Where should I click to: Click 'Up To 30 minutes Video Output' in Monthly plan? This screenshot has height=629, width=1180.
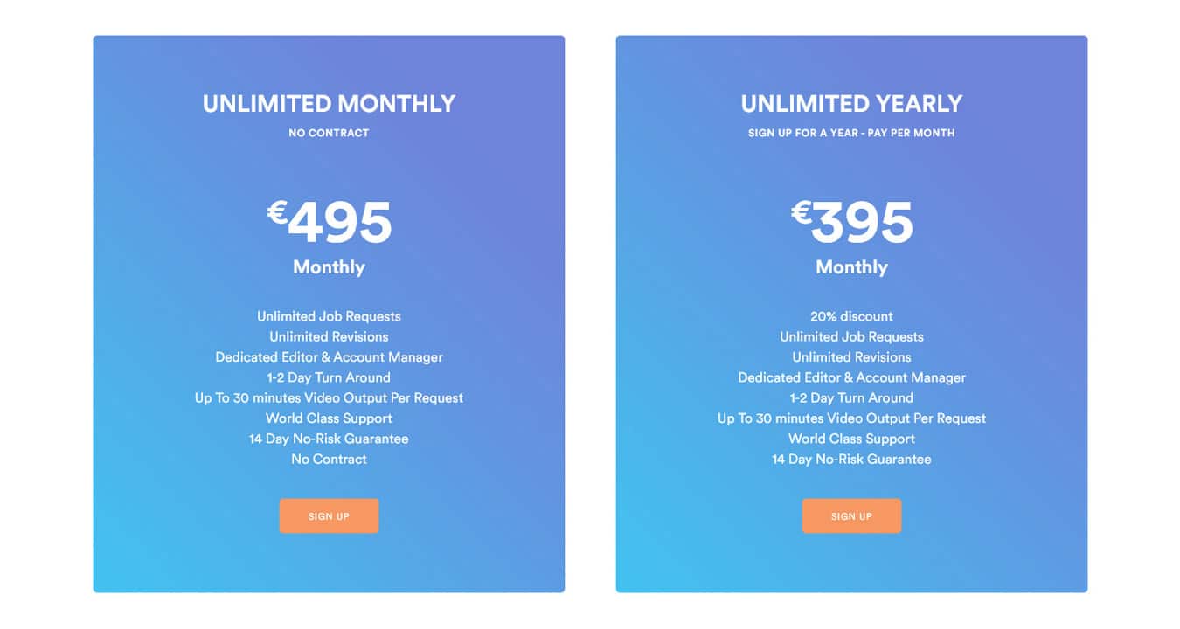(329, 397)
